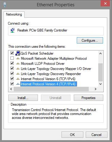112x142 pixels.
Task: Open the Configure adapter button
Action: tap(90, 41)
